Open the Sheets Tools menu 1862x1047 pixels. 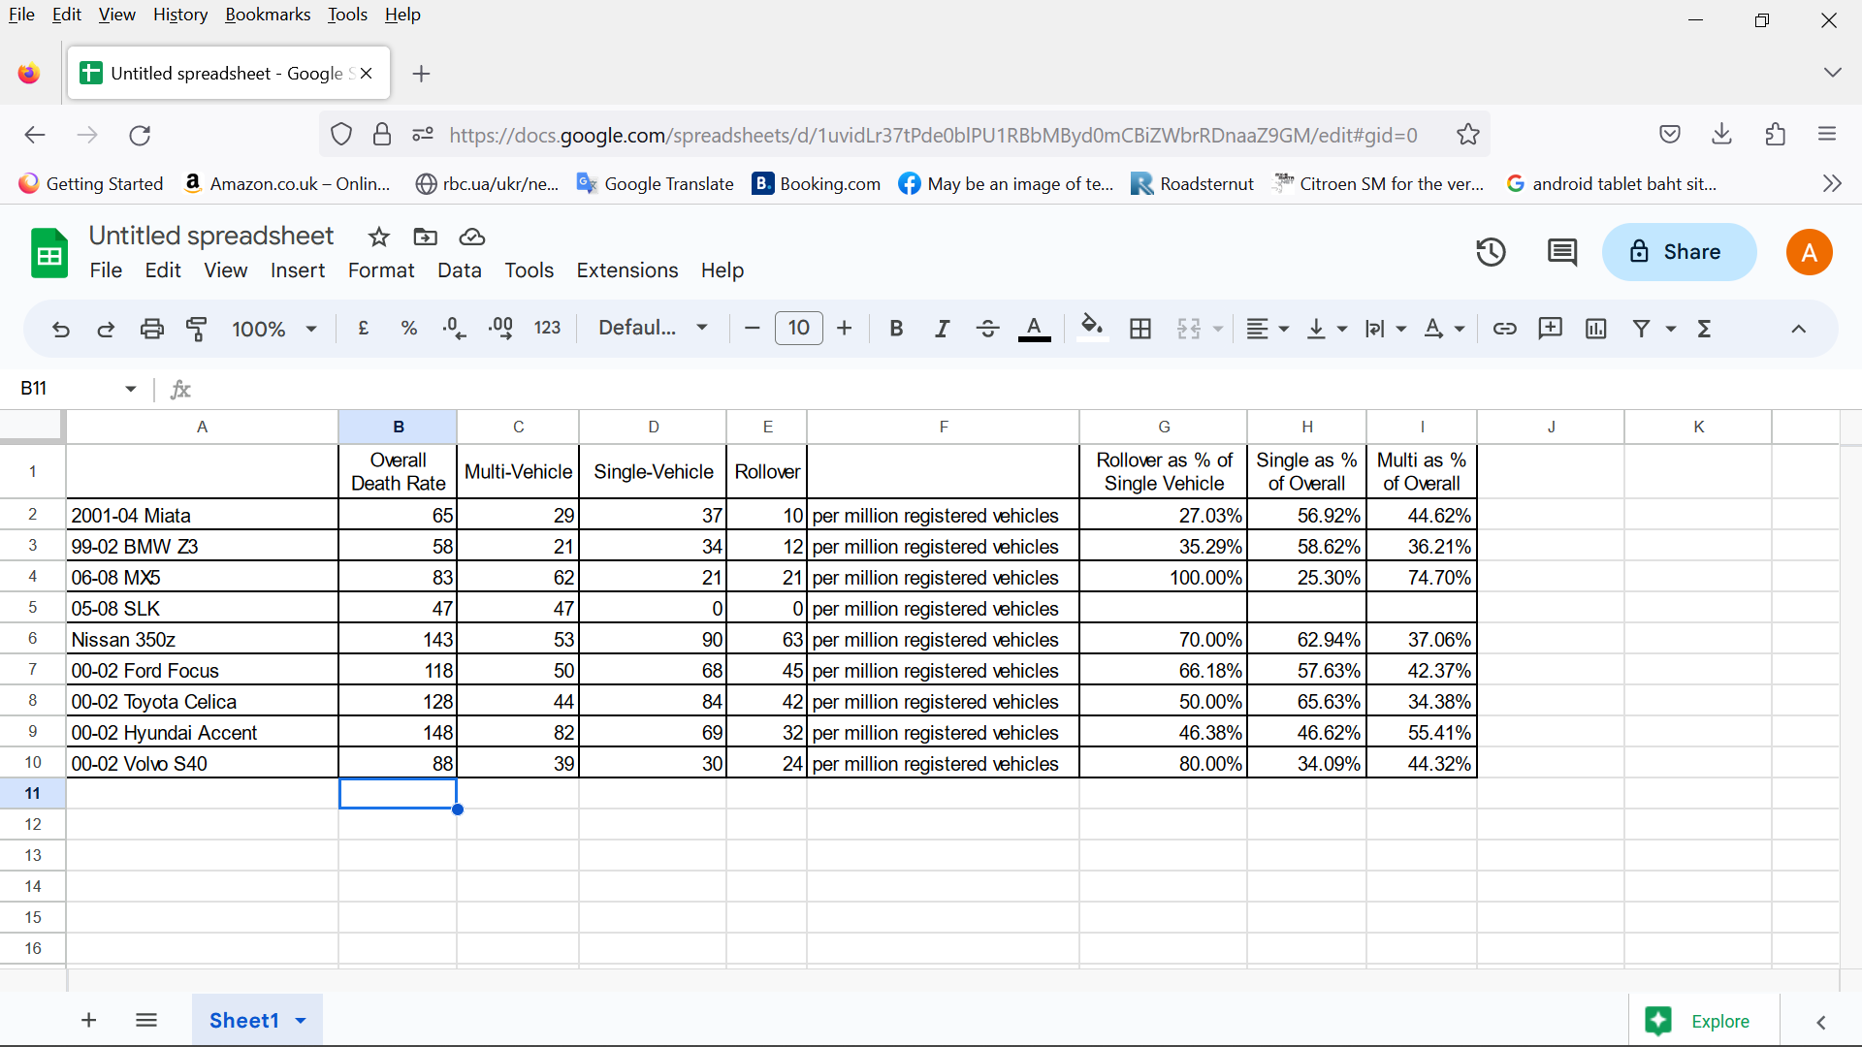click(x=529, y=270)
